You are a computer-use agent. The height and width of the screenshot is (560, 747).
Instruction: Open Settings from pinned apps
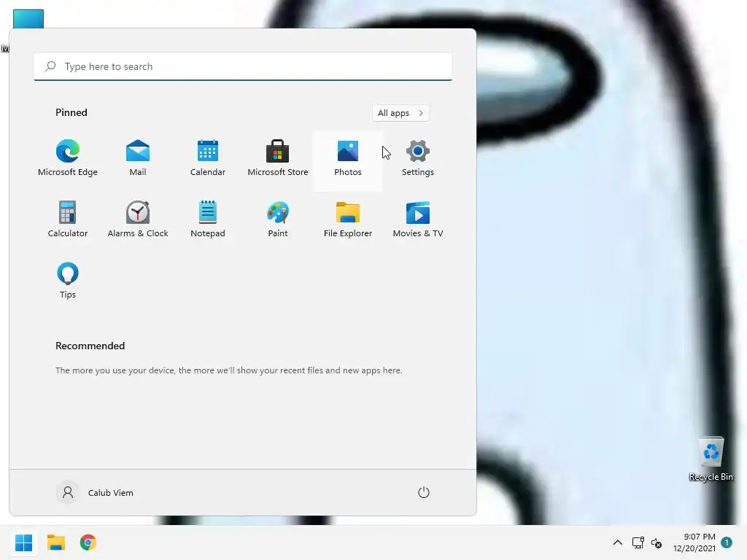418,158
